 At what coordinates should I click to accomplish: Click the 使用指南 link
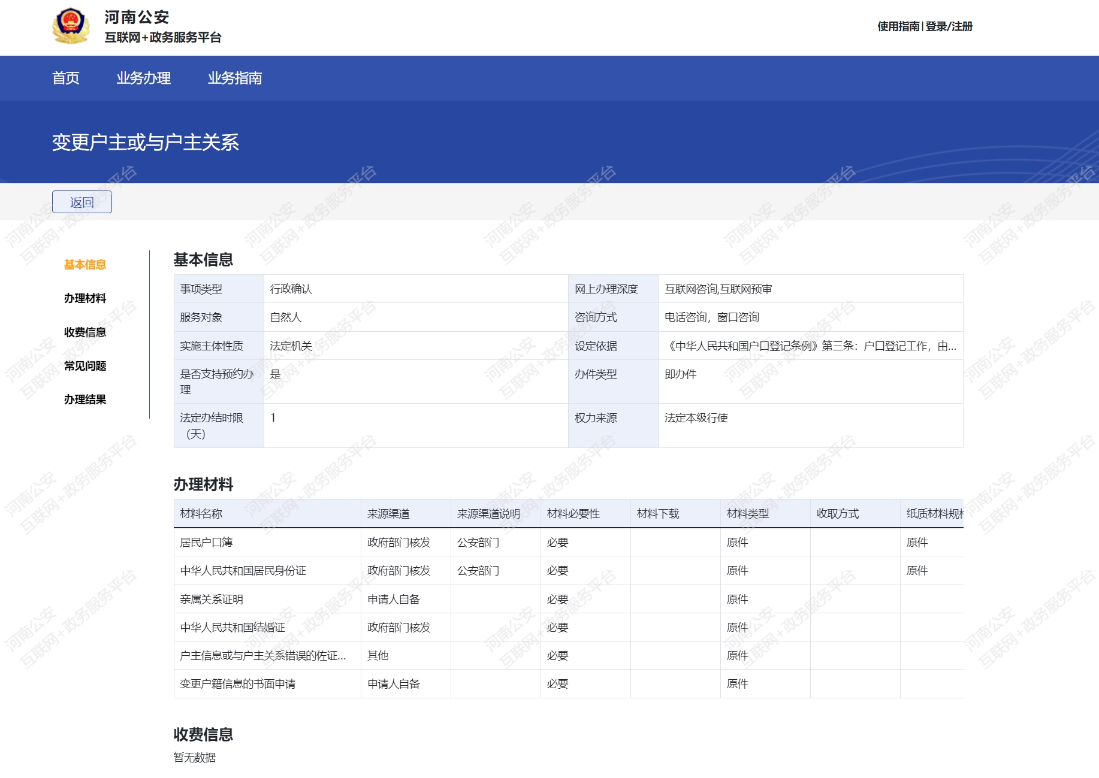pyautogui.click(x=898, y=26)
